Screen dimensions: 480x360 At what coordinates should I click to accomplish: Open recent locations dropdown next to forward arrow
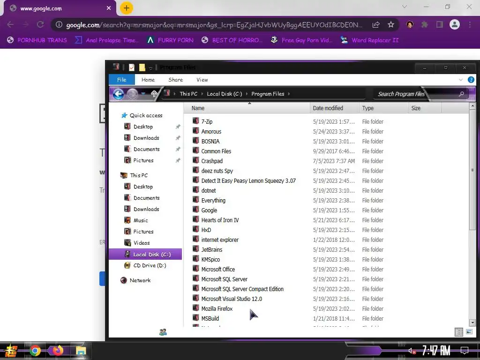tap(143, 94)
